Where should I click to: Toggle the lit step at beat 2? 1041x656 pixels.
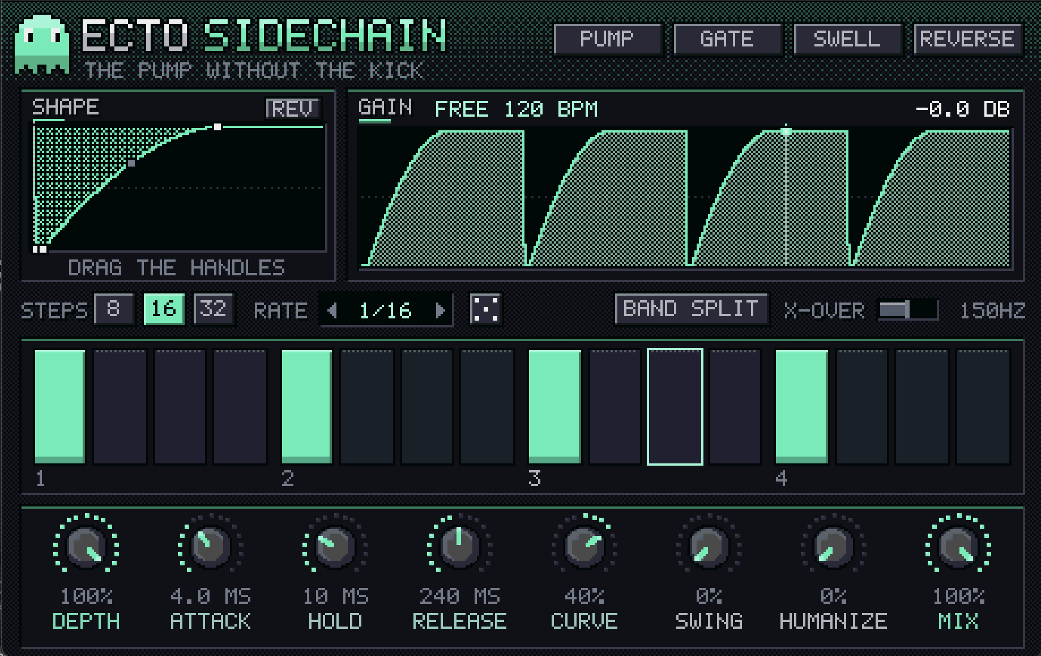point(307,407)
